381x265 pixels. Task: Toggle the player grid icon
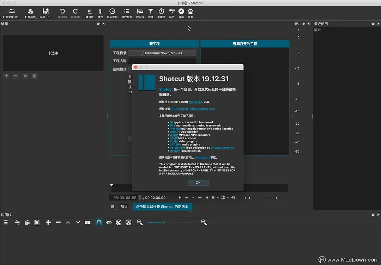[223, 198]
